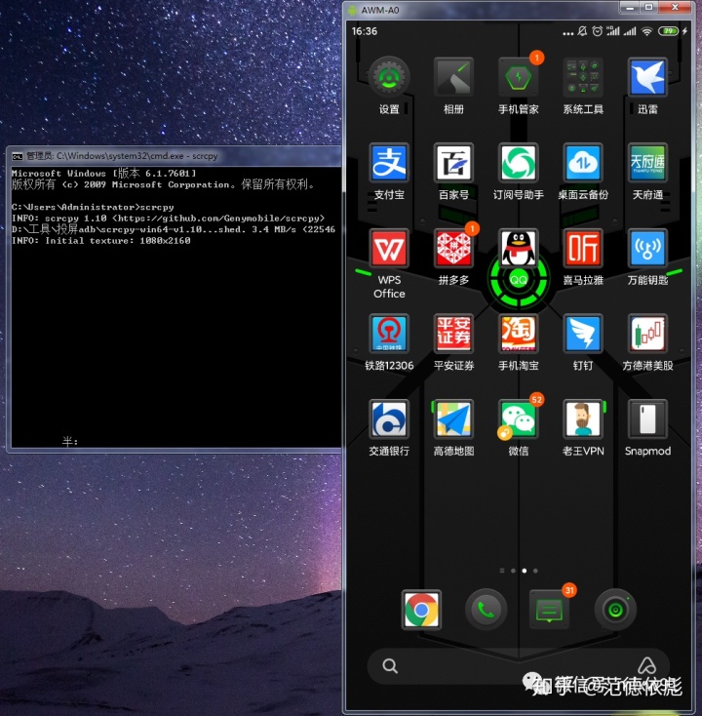
Task: Open 拼多多 Pinduoduo
Action: tap(453, 248)
